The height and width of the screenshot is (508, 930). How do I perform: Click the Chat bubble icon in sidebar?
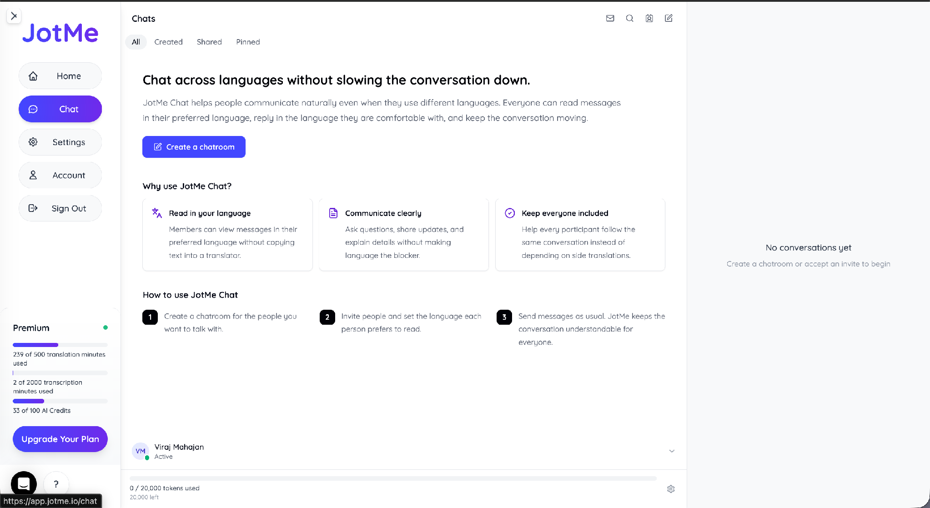click(x=33, y=109)
